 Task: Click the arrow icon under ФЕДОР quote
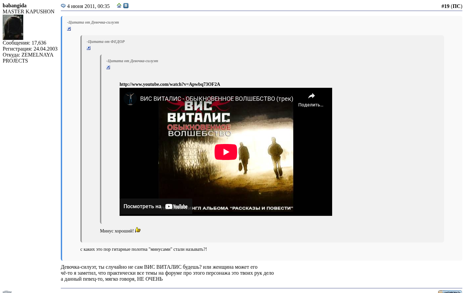[89, 48]
